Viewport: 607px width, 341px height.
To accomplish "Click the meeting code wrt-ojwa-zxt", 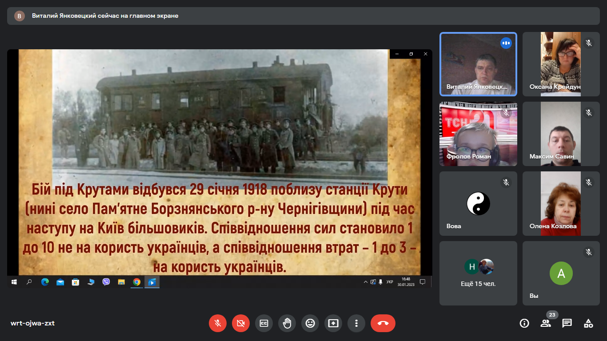I will click(x=32, y=323).
